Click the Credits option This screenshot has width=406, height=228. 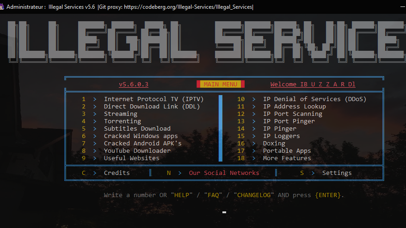point(117,173)
